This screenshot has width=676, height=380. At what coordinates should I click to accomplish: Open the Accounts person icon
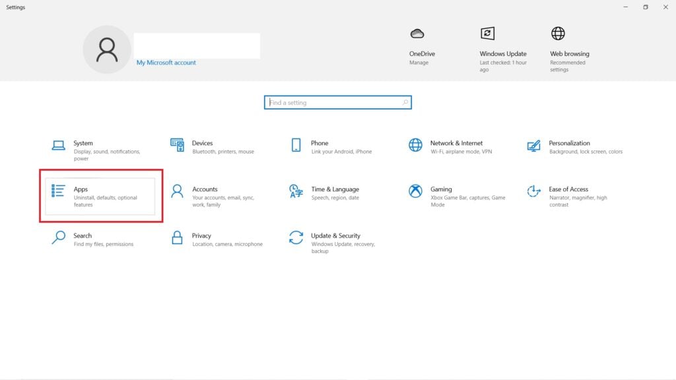point(177,191)
